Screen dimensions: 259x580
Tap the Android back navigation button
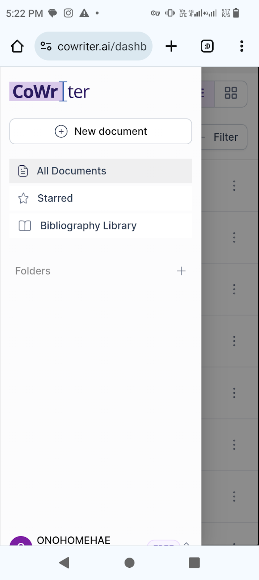64,563
